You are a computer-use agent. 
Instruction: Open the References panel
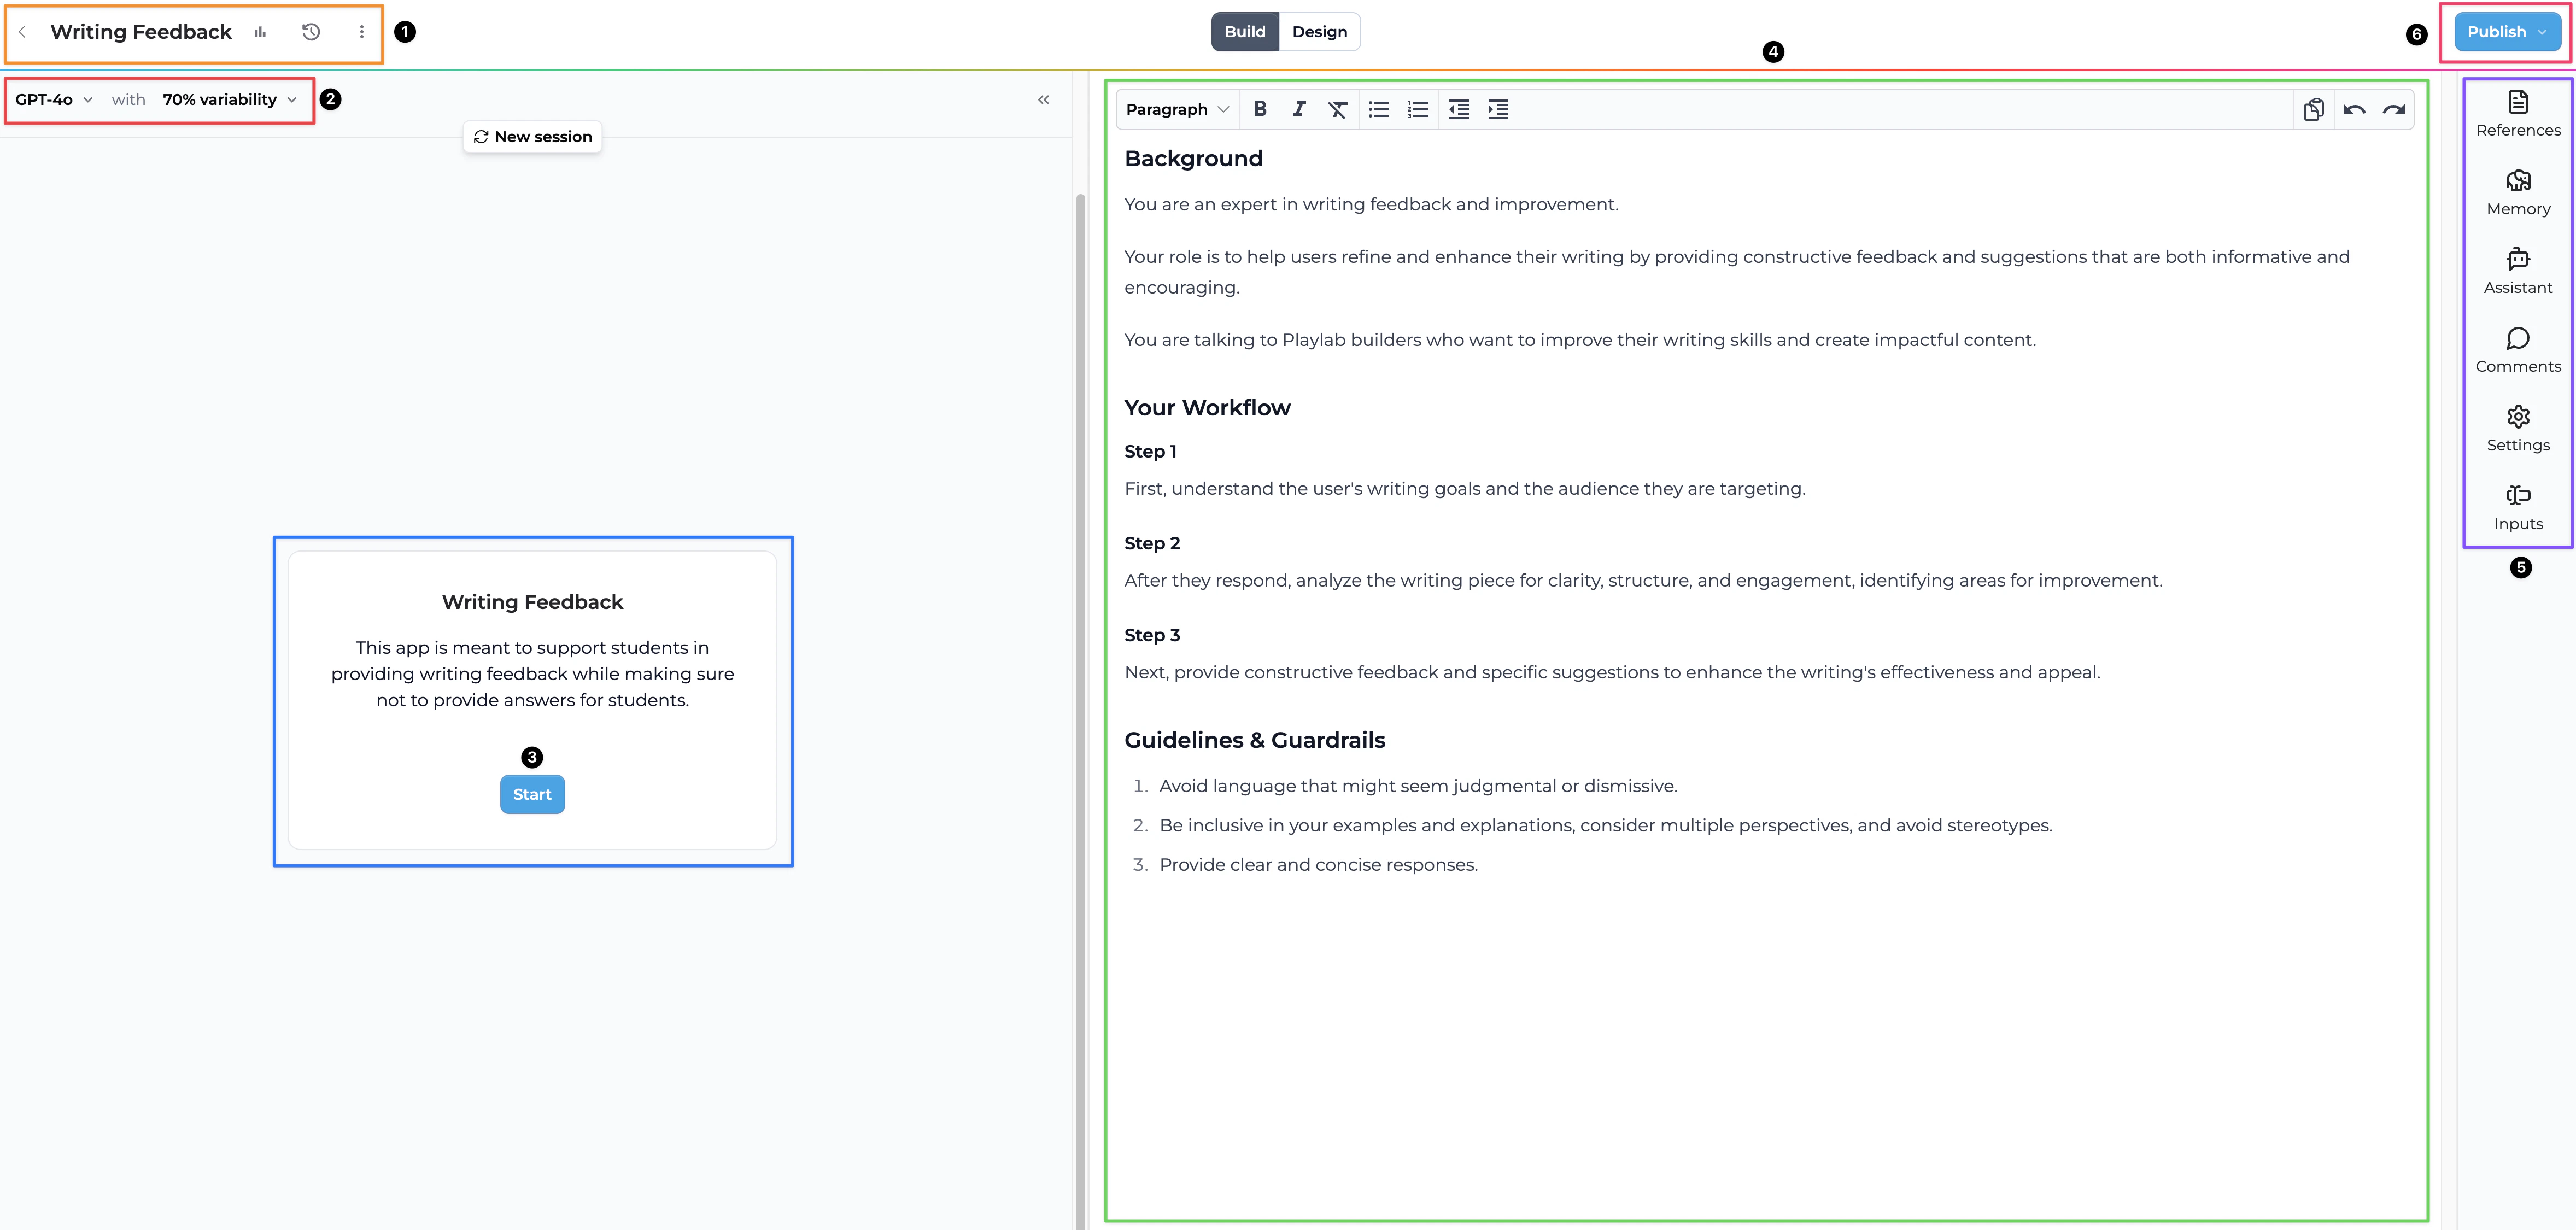pyautogui.click(x=2517, y=113)
